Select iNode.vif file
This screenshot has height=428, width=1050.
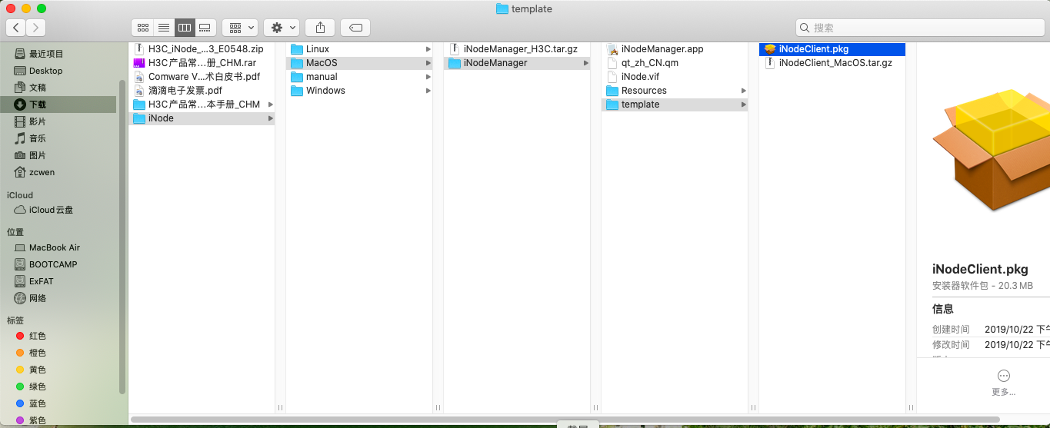tap(675, 77)
